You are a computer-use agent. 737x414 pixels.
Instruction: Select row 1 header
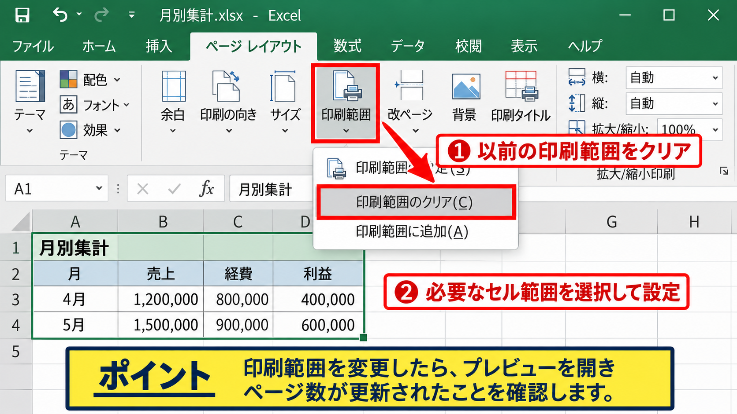coord(16,248)
